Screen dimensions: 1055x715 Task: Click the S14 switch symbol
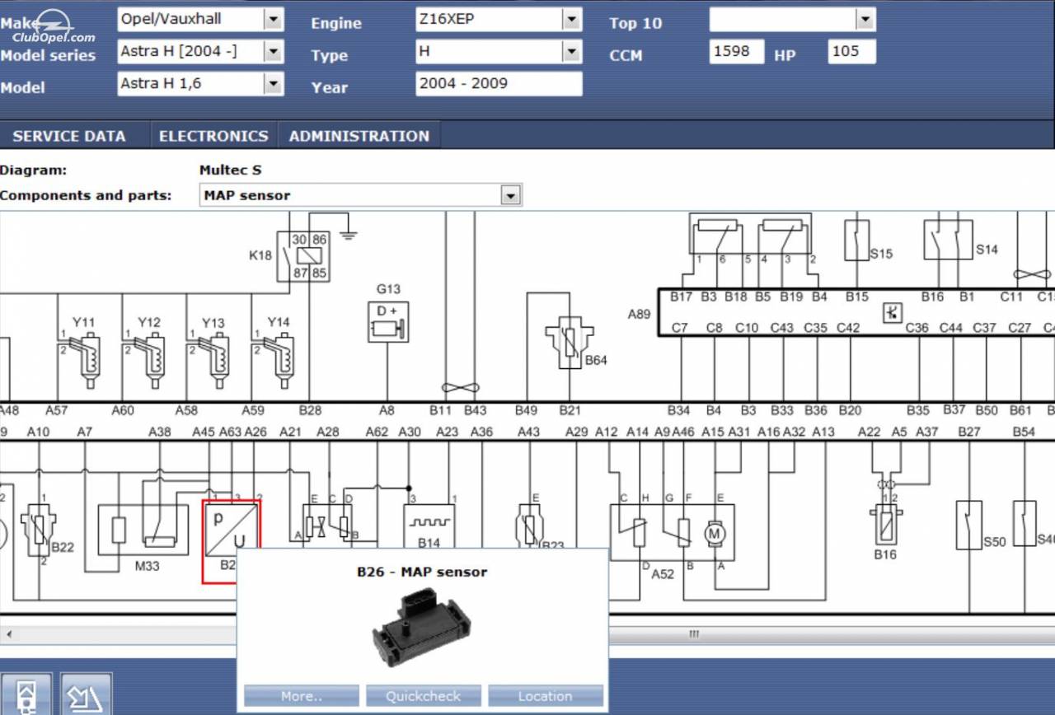(948, 240)
